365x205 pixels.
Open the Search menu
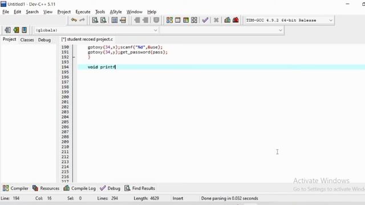[32, 12]
